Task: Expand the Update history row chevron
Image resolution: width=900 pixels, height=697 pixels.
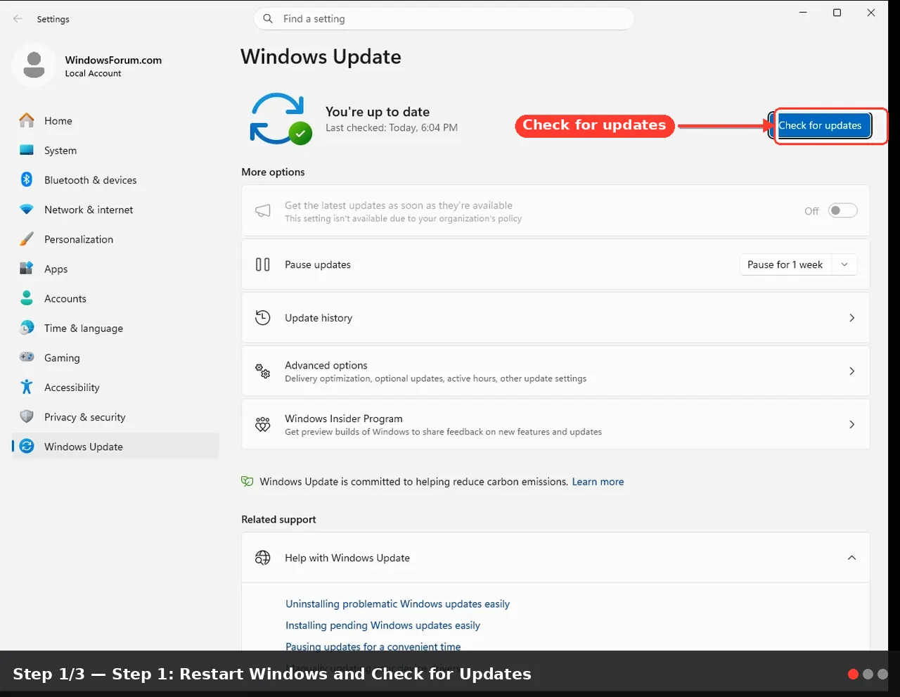Action: coord(851,318)
